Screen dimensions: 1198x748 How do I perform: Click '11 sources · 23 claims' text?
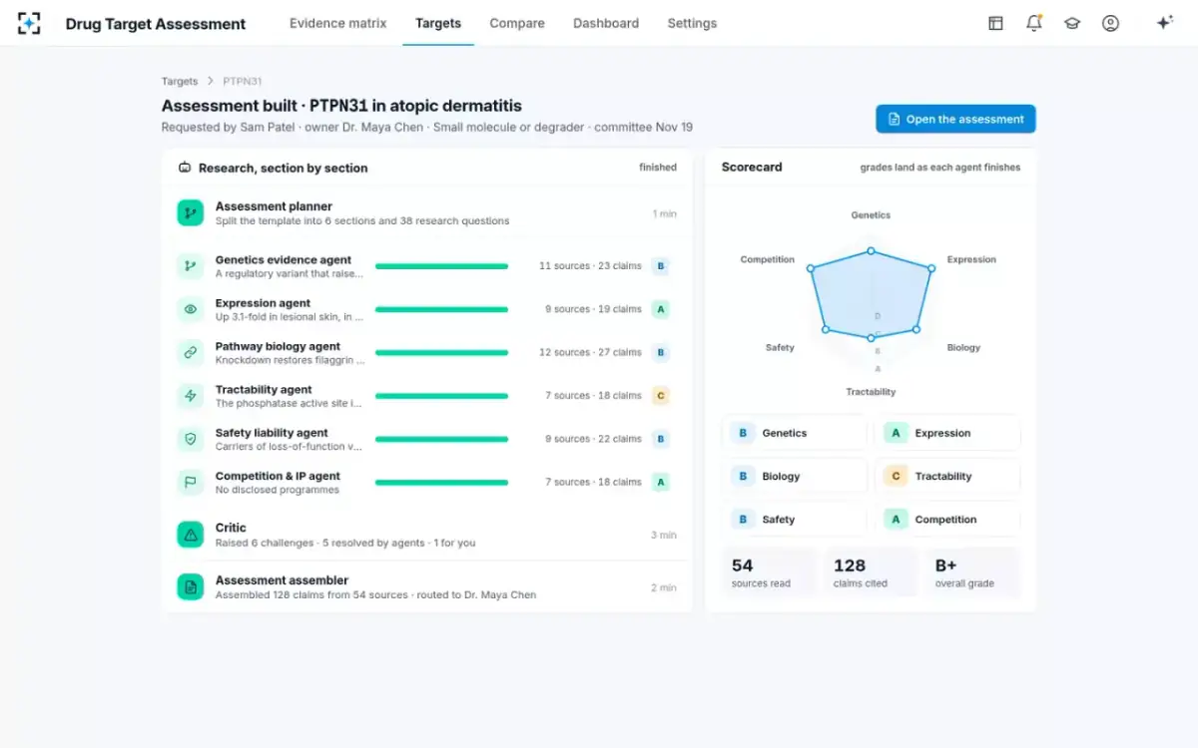tap(590, 266)
